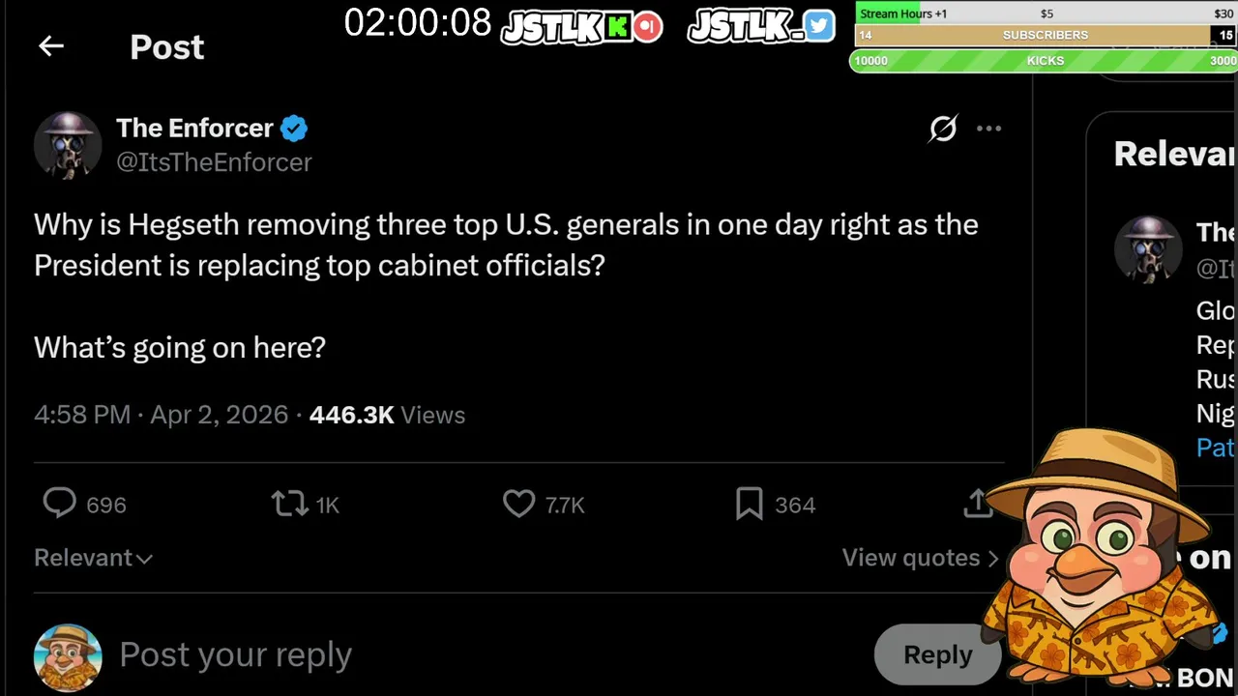The width and height of the screenshot is (1238, 696).
Task: Click the @ItsTheEnforcer handle
Action: 214,161
